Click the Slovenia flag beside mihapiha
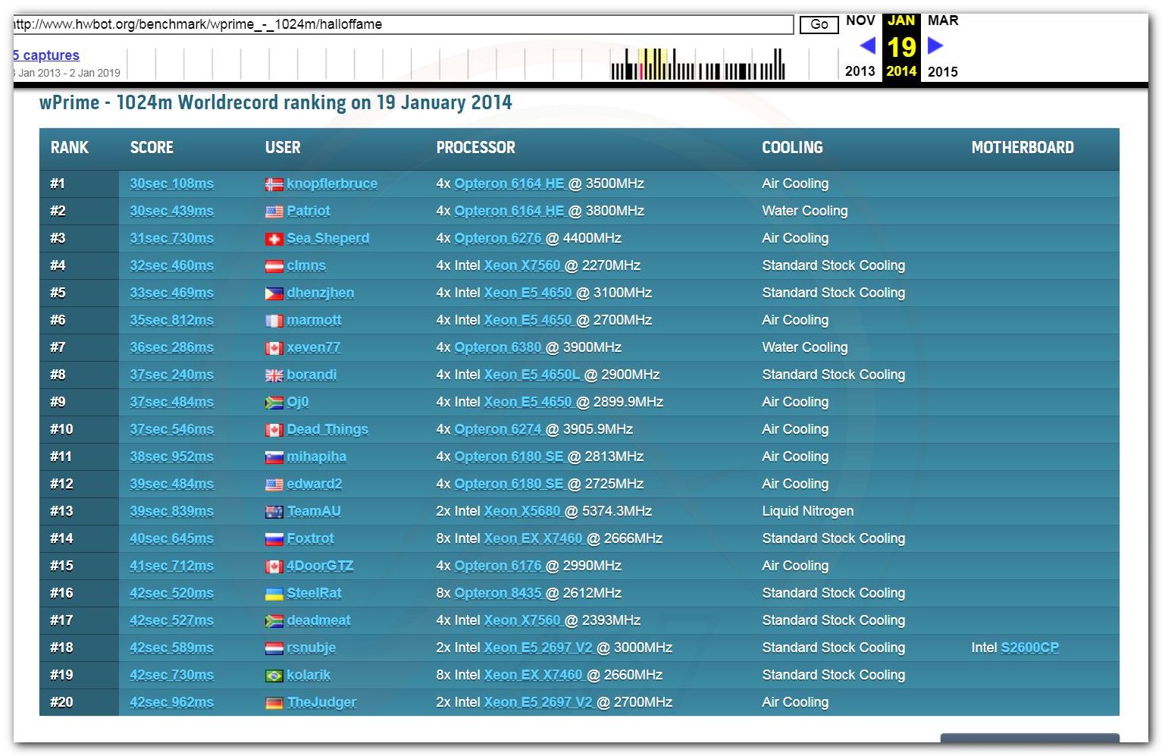The image size is (1162, 756). (274, 457)
